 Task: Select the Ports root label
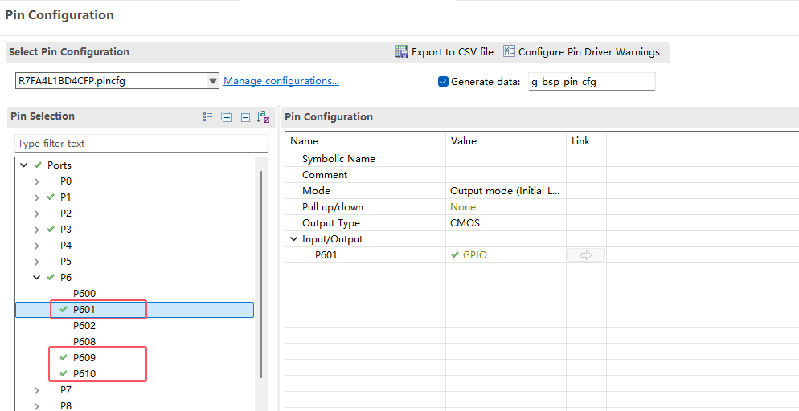(x=59, y=165)
